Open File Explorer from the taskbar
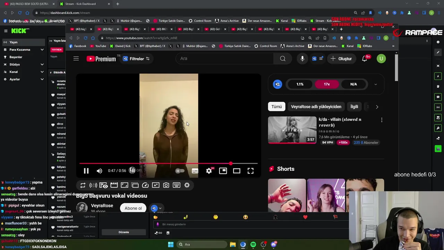The width and height of the screenshot is (444, 250). tap(233, 244)
